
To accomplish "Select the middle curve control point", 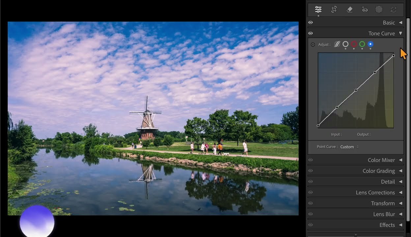I will (356, 90).
